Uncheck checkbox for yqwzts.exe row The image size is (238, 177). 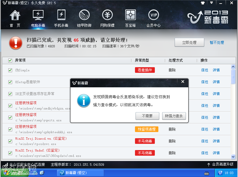click(x=10, y=118)
